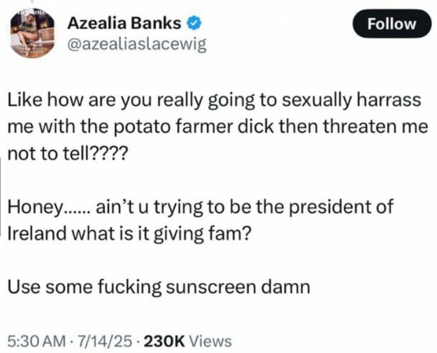The width and height of the screenshot is (437, 353).
Task: Click the "Views" label
Action: pos(210,341)
